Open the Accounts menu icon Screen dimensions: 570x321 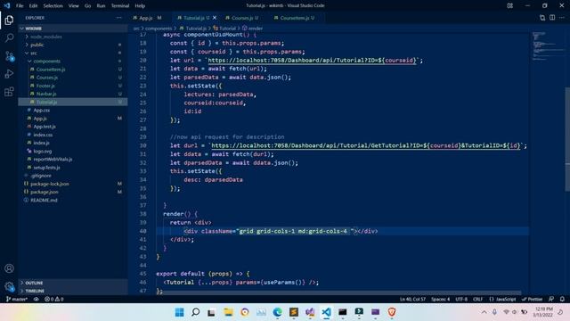pyautogui.click(x=9, y=268)
